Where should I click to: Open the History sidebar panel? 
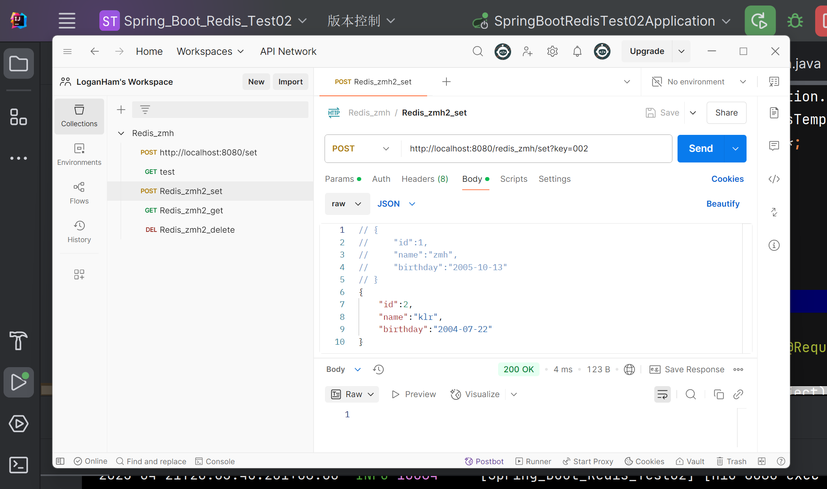click(79, 231)
